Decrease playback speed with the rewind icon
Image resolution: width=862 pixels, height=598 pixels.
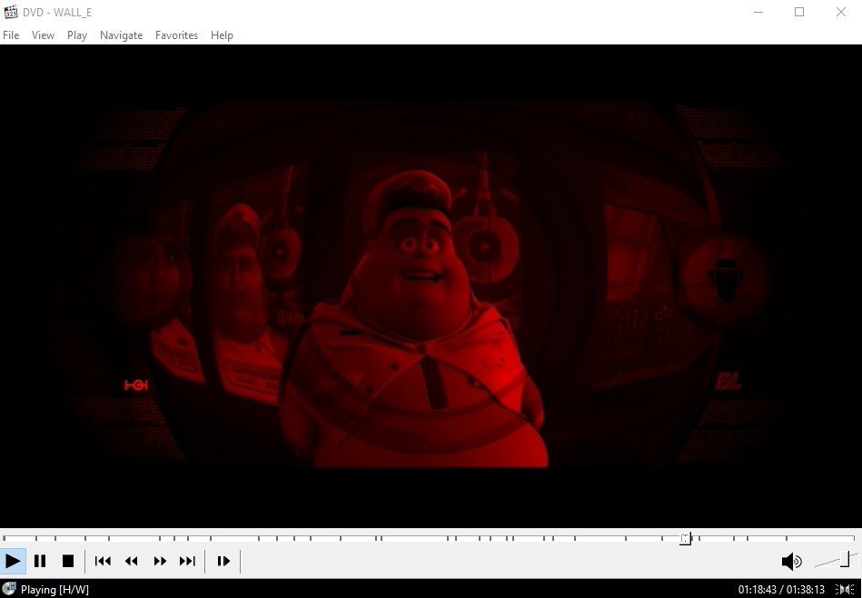[132, 561]
